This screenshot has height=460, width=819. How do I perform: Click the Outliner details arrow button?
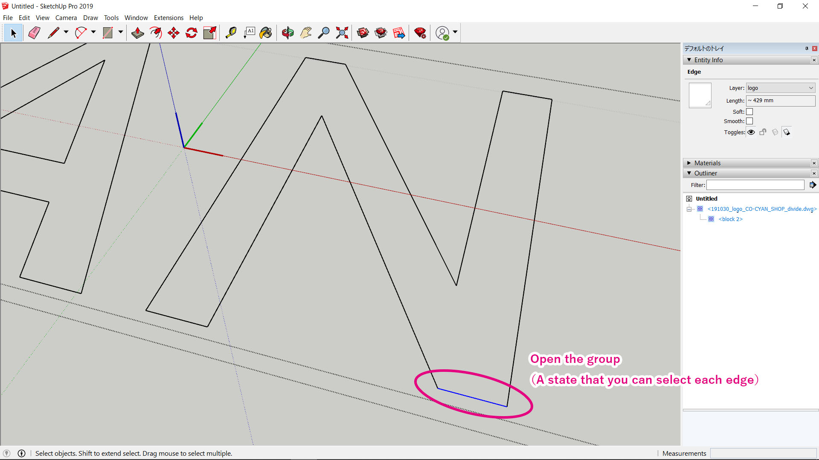click(813, 185)
